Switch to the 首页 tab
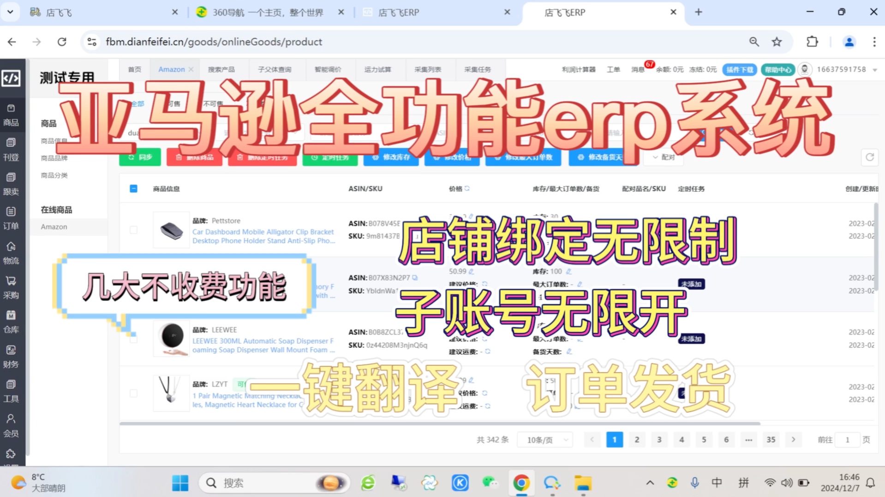The height and width of the screenshot is (497, 885). tap(135, 69)
